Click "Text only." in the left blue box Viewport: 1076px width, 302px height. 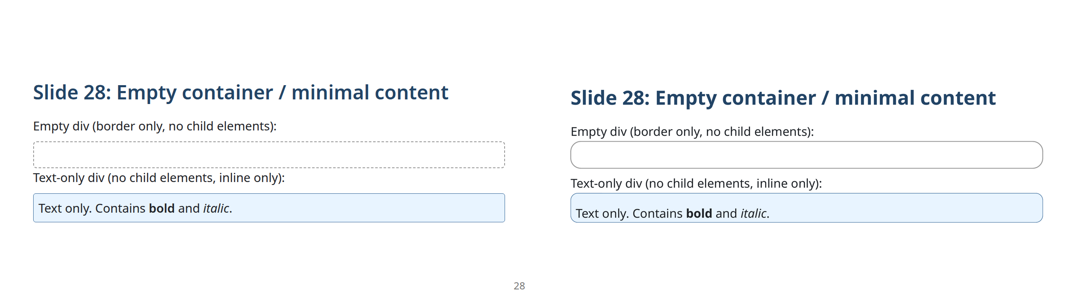click(65, 208)
